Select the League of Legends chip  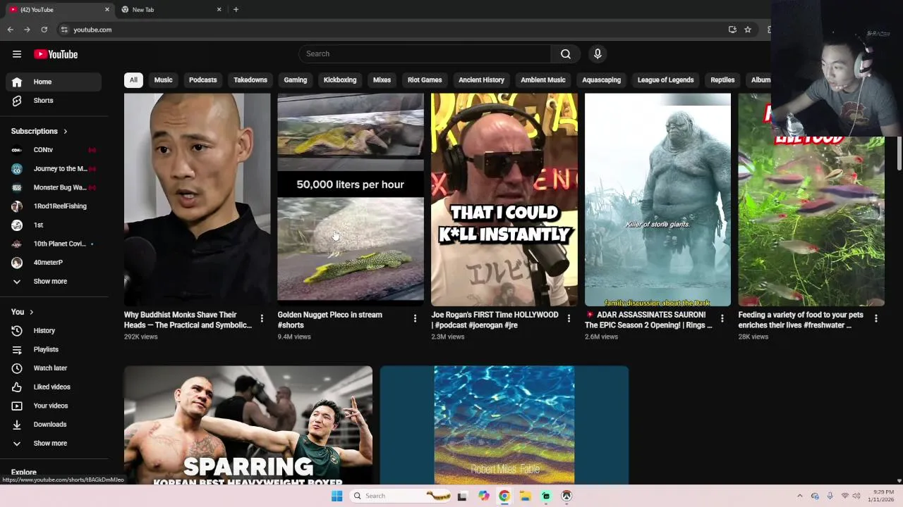665,80
